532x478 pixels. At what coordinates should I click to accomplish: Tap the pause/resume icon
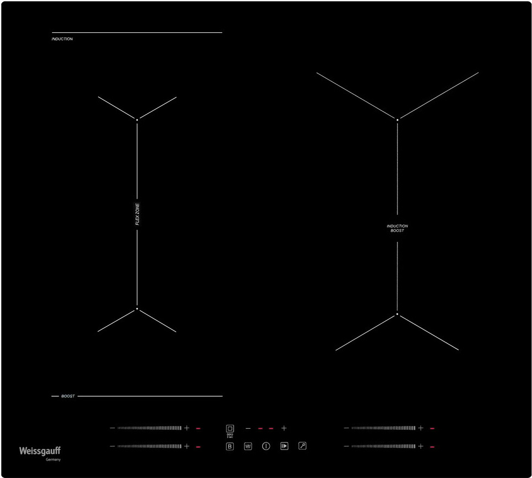(284, 446)
